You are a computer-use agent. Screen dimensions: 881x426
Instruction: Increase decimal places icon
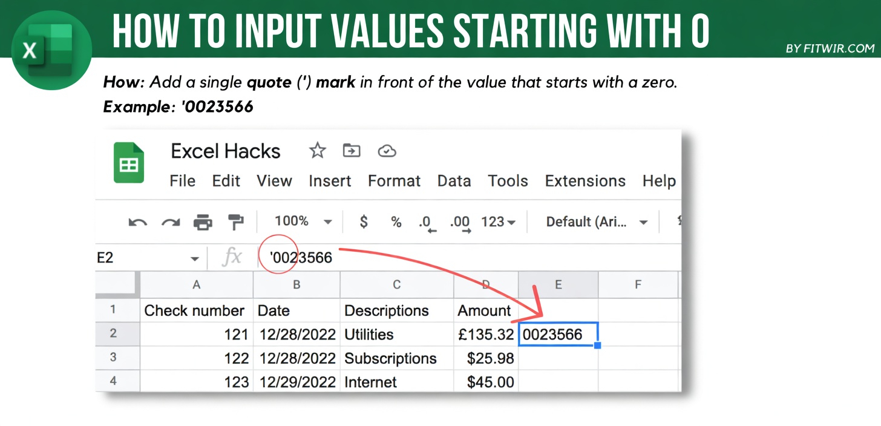460,222
